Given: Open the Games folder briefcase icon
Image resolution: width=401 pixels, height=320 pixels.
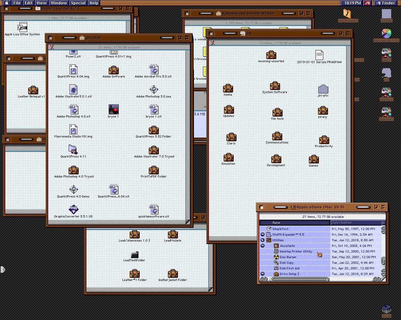Looking at the screenshot, I should (314, 159).
